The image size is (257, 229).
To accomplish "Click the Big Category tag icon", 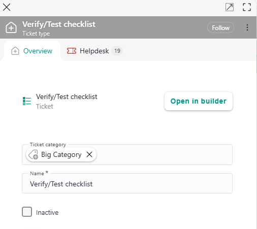I will 34,154.
